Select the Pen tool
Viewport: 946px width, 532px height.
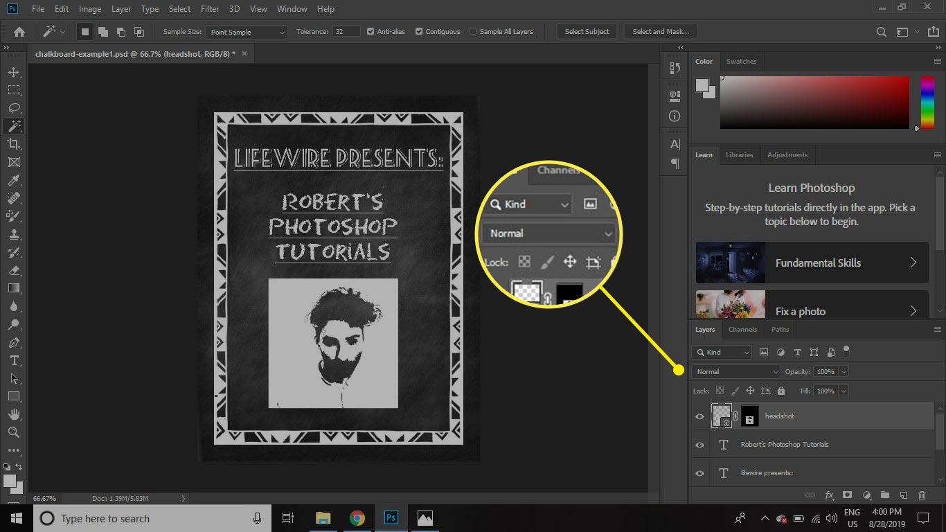coord(13,342)
